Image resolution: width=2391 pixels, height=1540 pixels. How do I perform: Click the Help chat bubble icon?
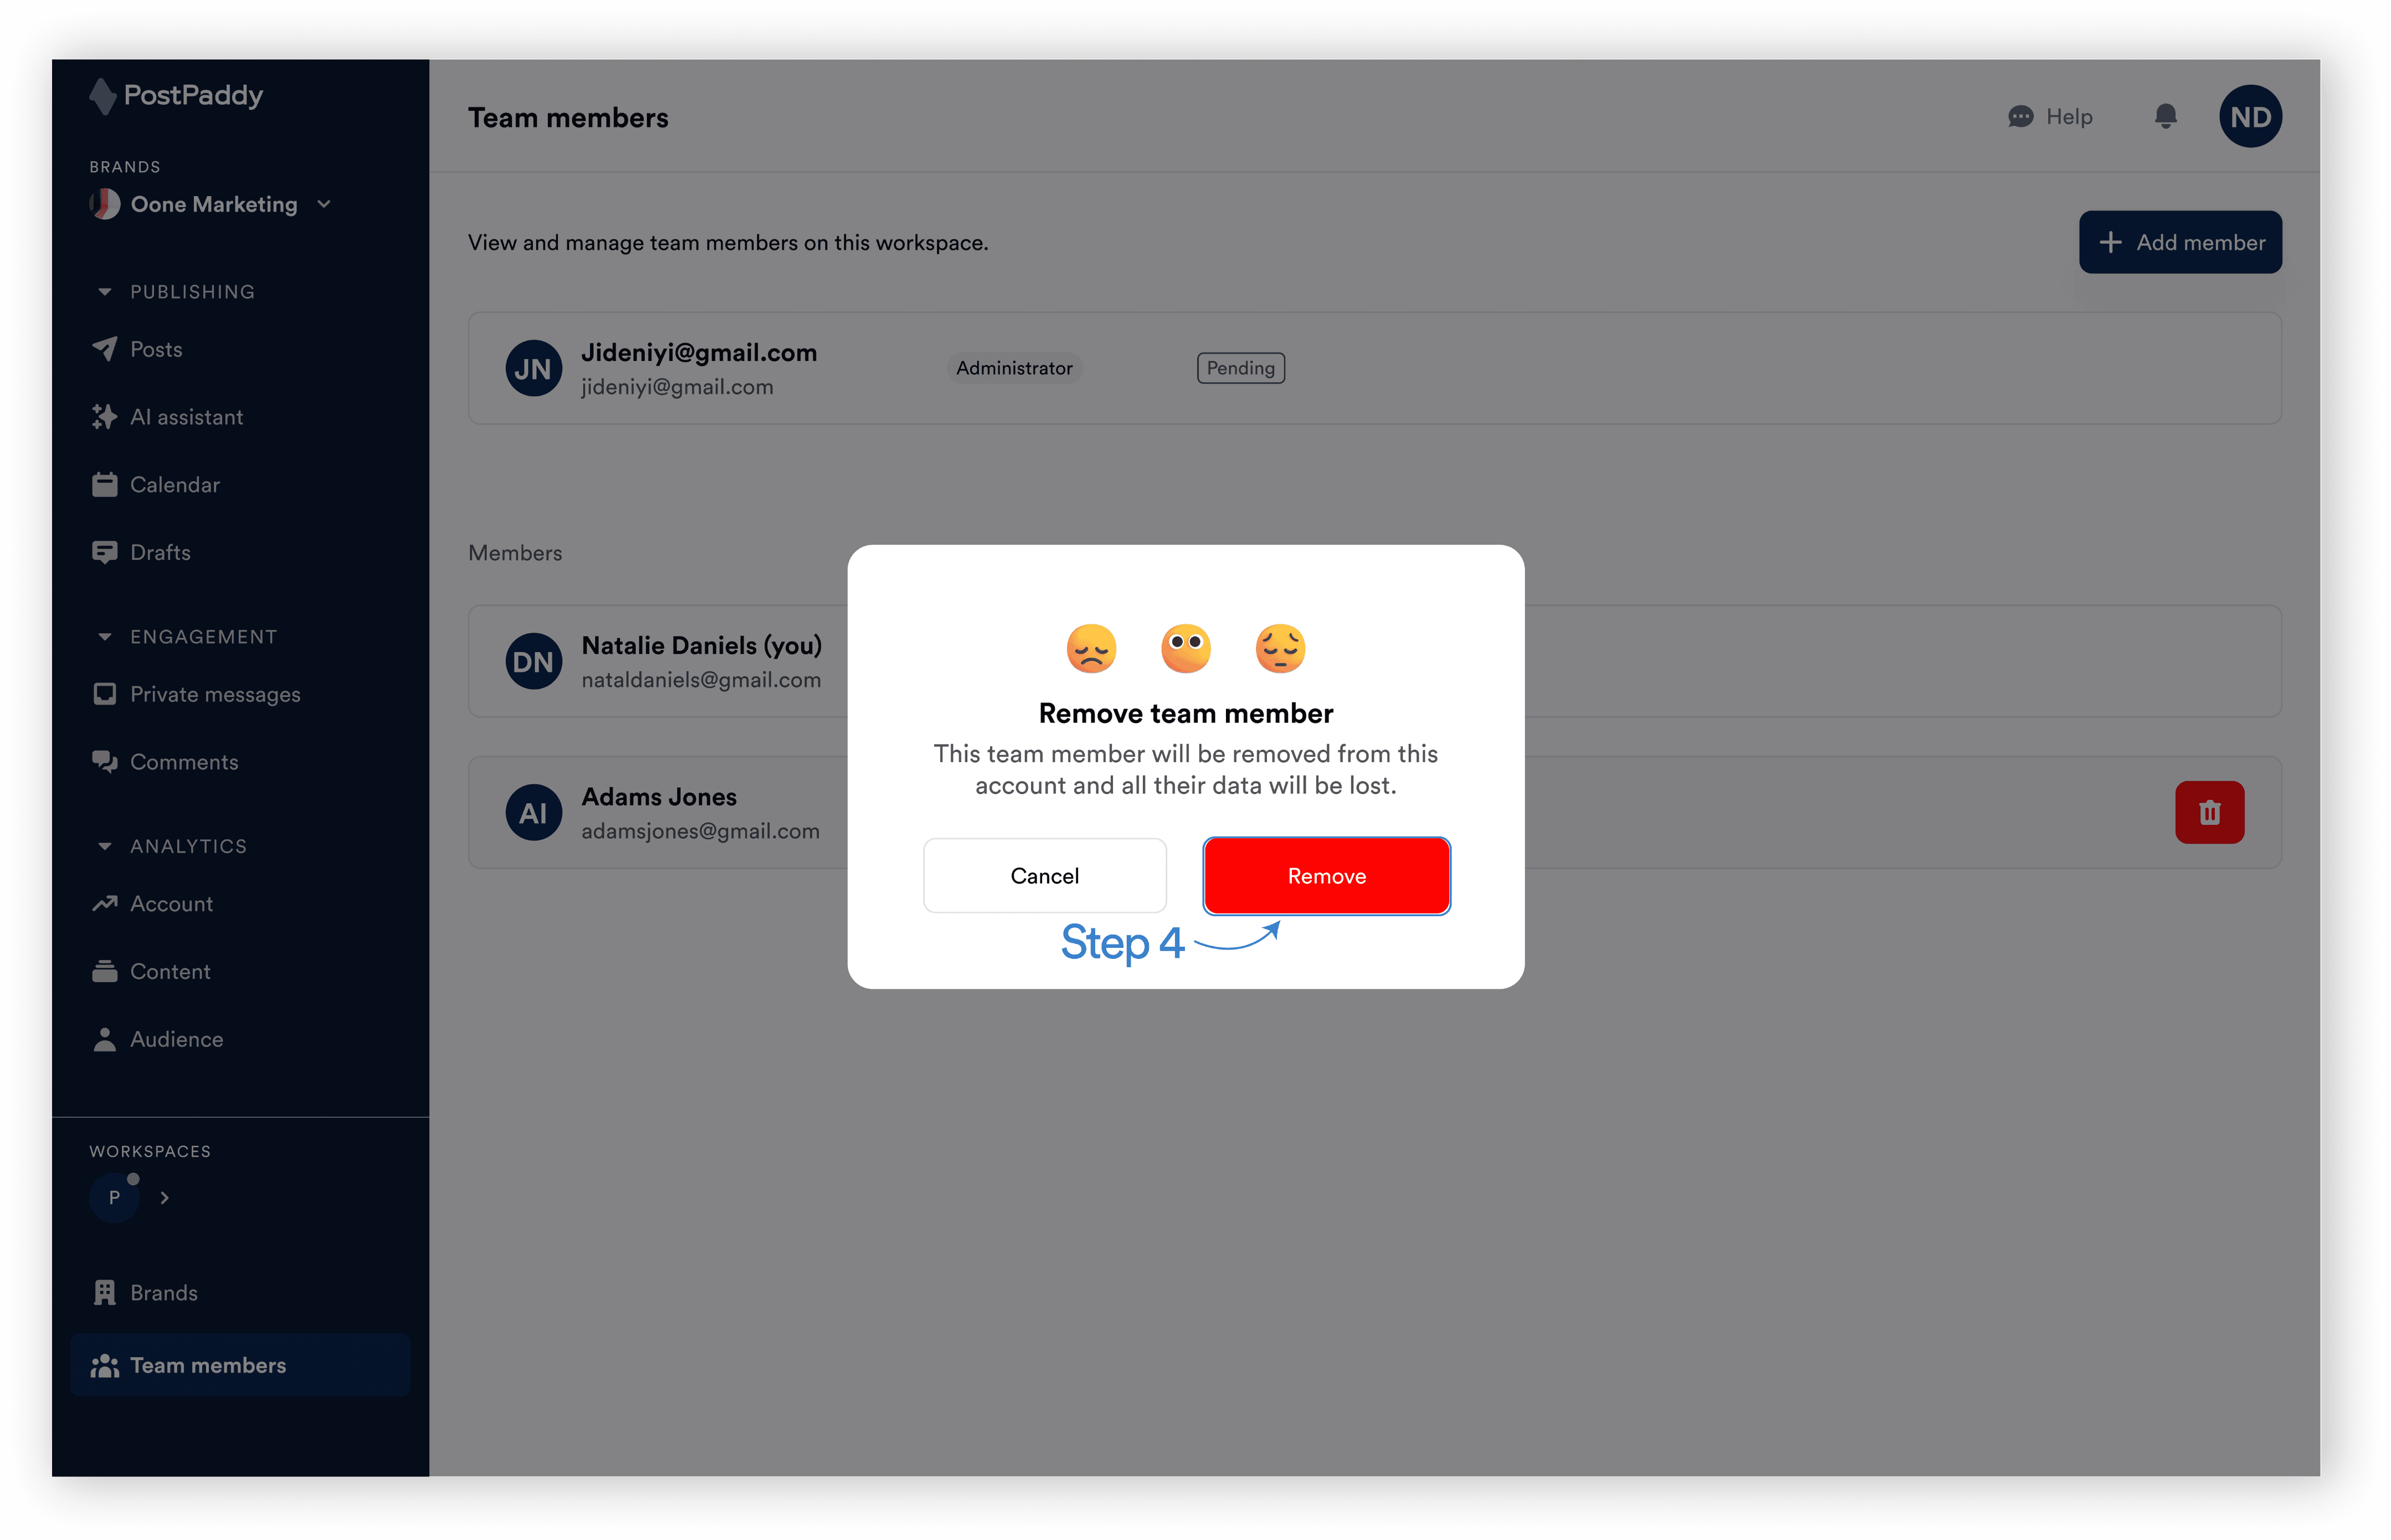pos(2020,117)
